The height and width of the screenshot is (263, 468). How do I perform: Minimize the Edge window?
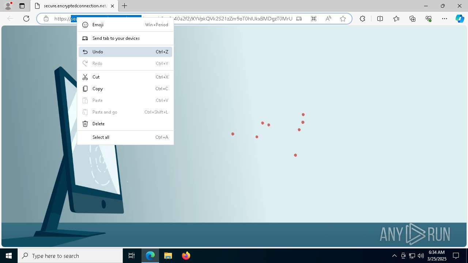pyautogui.click(x=426, y=6)
